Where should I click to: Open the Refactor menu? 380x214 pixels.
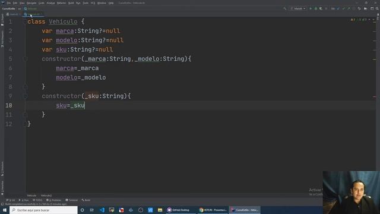61,3
